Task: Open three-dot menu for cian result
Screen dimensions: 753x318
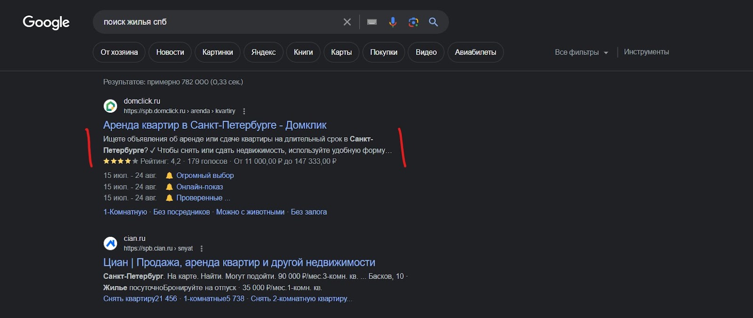Action: [x=201, y=248]
